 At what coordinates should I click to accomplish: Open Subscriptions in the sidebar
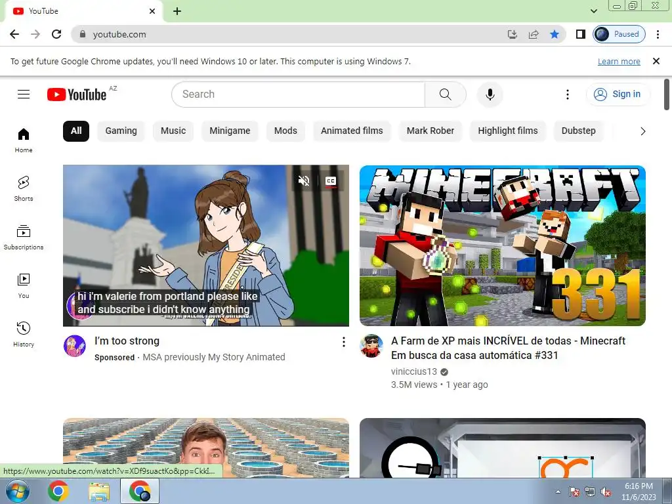(24, 238)
